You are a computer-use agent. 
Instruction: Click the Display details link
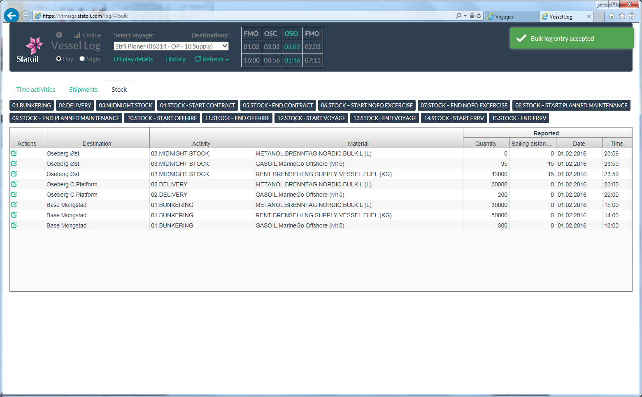tap(133, 59)
